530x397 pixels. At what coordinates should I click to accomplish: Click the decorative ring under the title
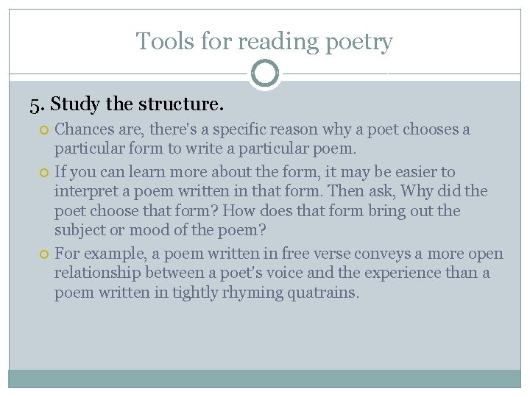point(265,74)
